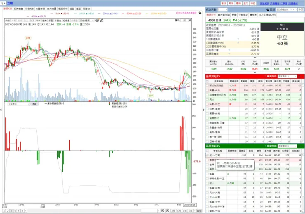Click the pink link above the chart
Image resolution: width=305 pixels, height=214 pixels.
(186, 13)
